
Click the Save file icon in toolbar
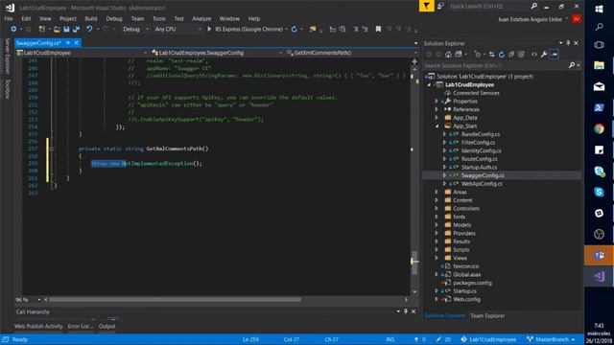(x=66, y=29)
